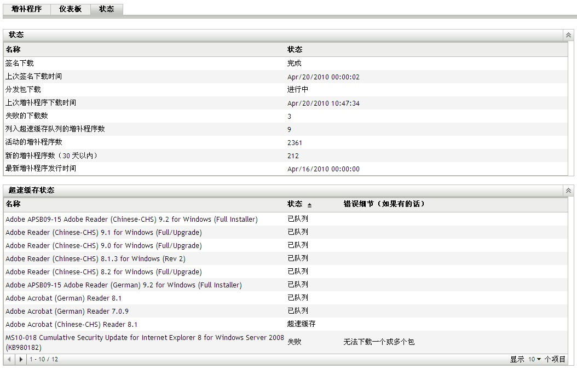
Task: Open Adobe Acrobat Chinese-CHS Reader 8.1 link
Action: point(71,325)
